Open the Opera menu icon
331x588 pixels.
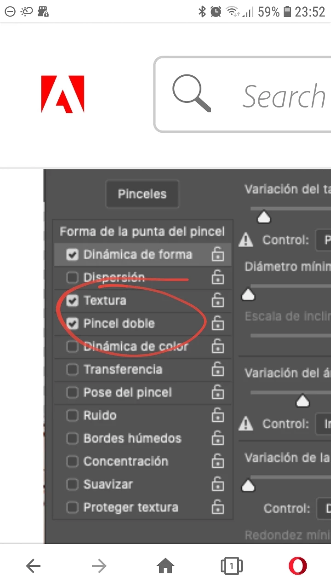[x=298, y=565]
